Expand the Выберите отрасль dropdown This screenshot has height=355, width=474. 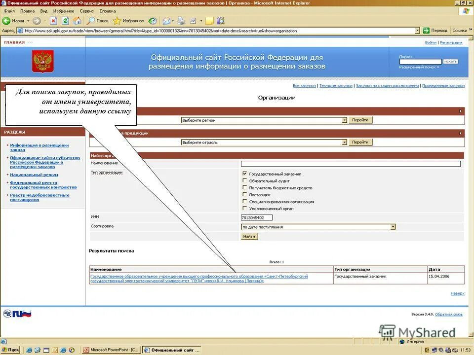click(345, 142)
